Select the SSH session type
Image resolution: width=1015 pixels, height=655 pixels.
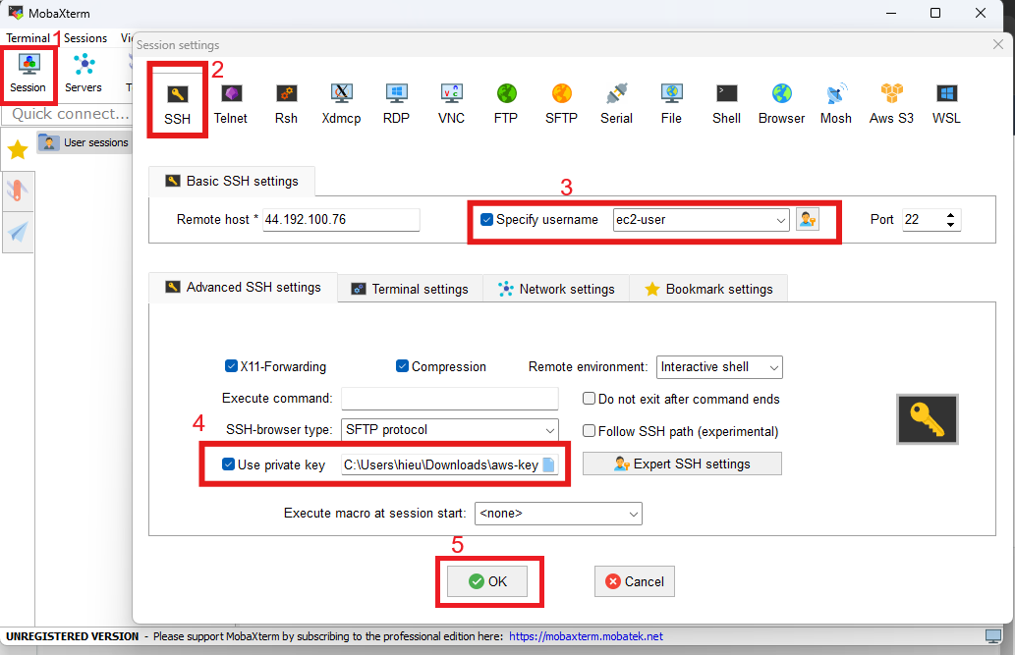click(x=178, y=103)
